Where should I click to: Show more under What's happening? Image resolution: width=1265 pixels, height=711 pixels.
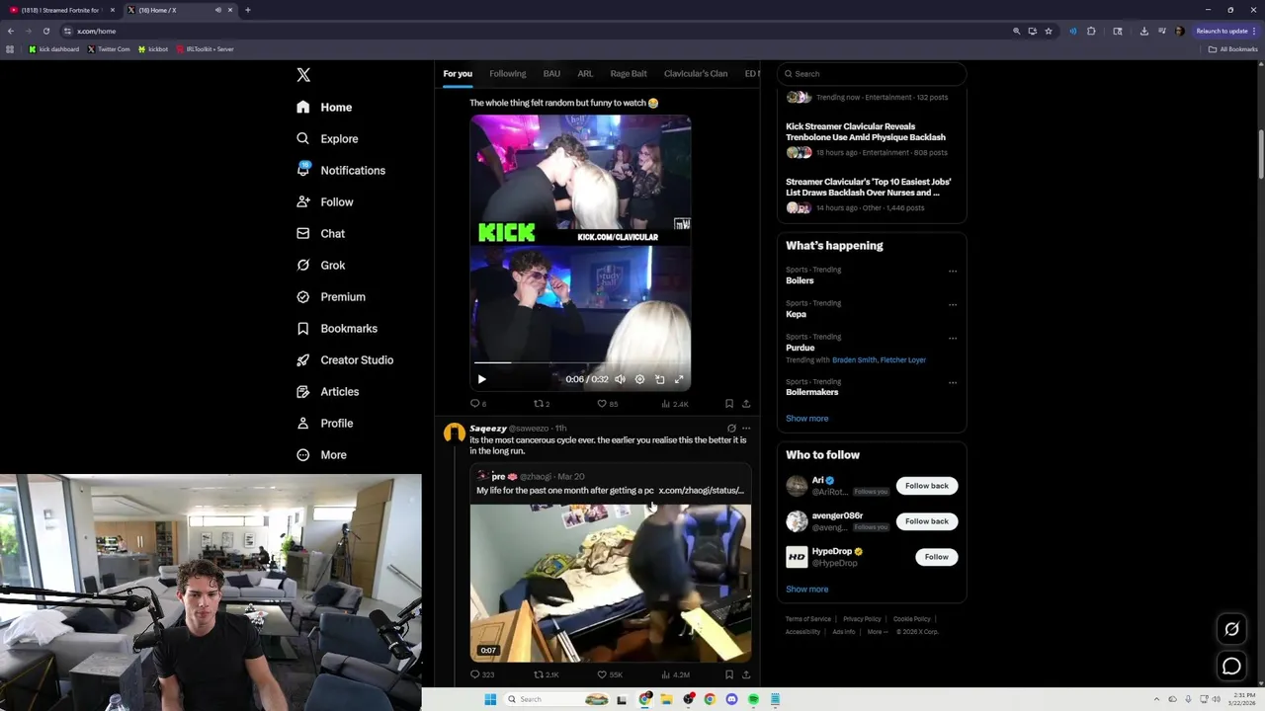click(806, 419)
